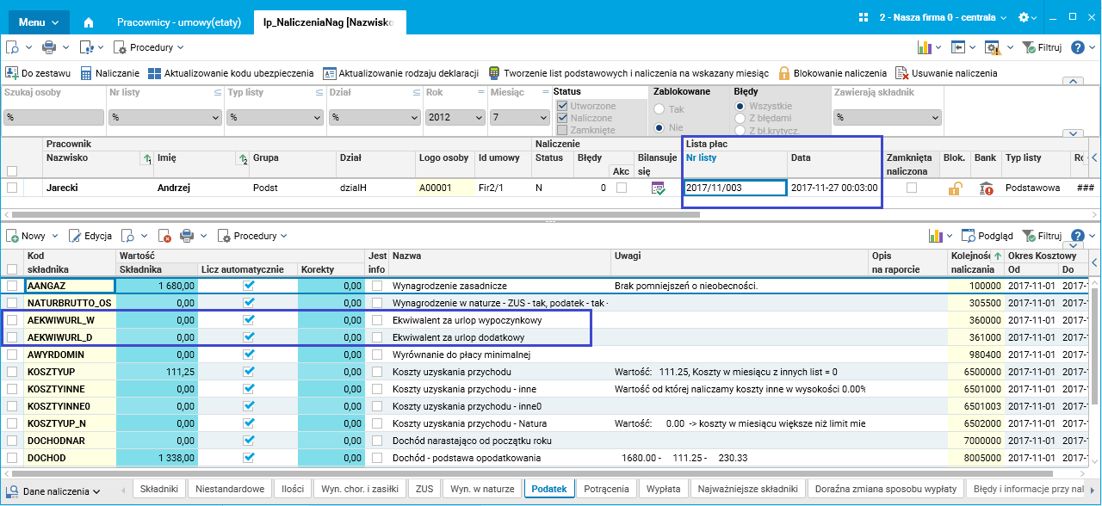
Task: Click the bank warning icon for Jarecki
Action: point(987,188)
